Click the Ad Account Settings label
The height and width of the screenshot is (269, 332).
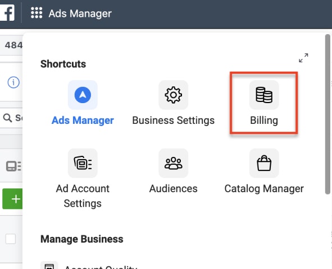[x=83, y=196]
